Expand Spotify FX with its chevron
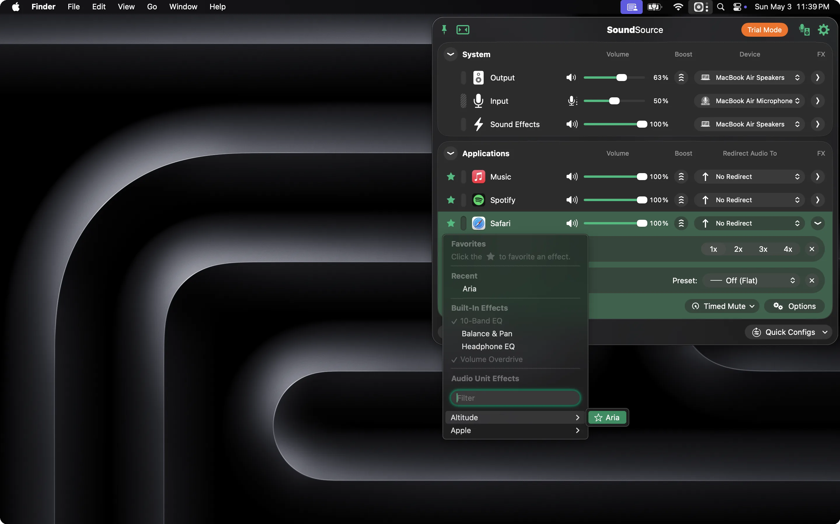840x524 pixels. [818, 200]
